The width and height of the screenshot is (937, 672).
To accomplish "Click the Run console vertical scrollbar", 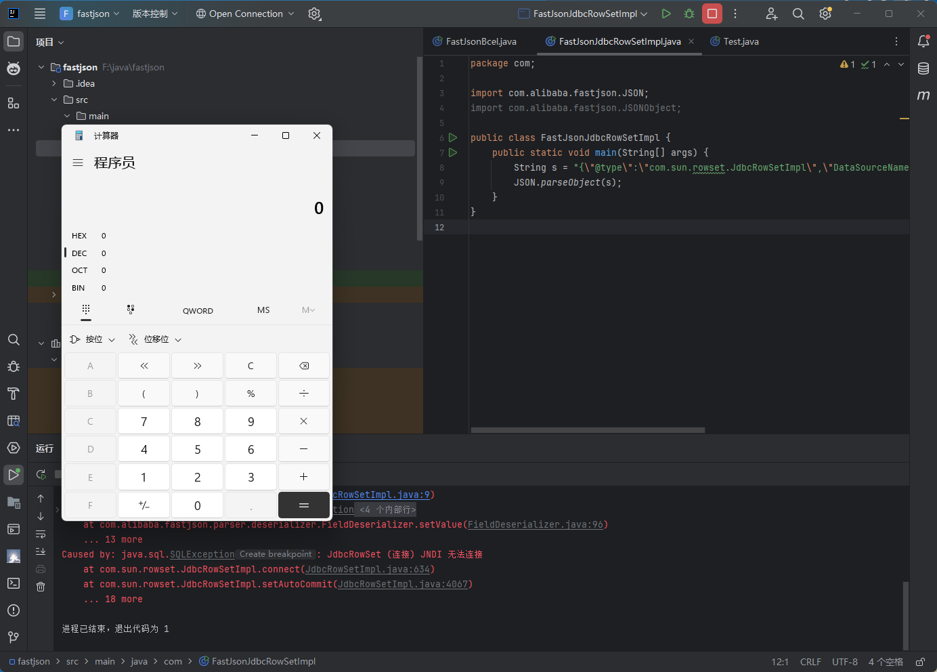I will click(906, 615).
